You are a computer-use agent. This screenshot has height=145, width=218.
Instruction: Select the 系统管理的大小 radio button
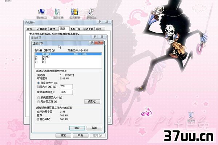[x=39, y=98]
